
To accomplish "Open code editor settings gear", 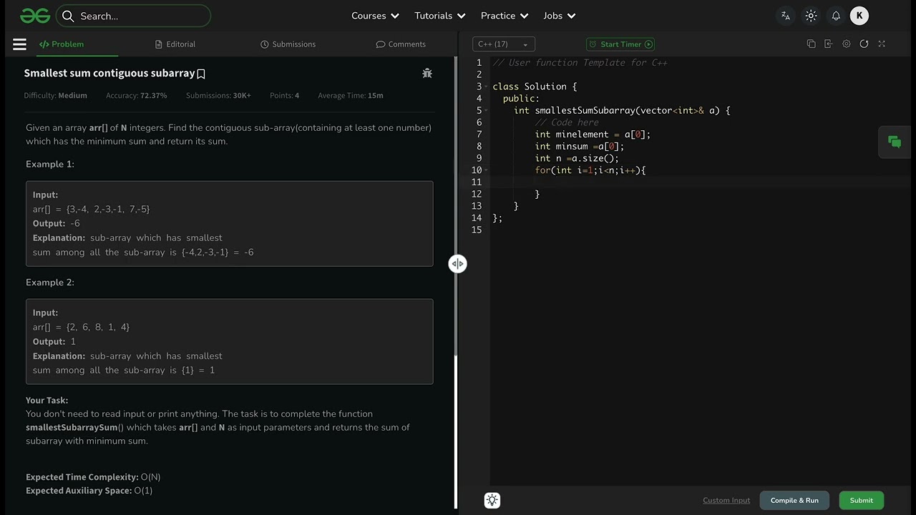I will click(847, 44).
